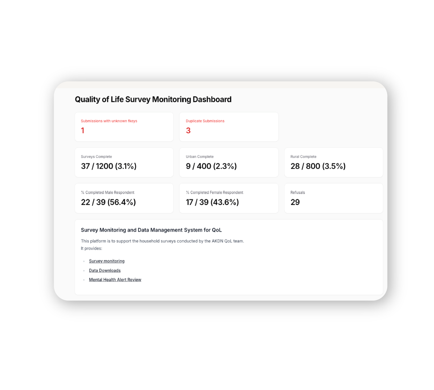The height and width of the screenshot is (390, 434).
Task: Click the Duplicate Submissions label
Action: [205, 121]
